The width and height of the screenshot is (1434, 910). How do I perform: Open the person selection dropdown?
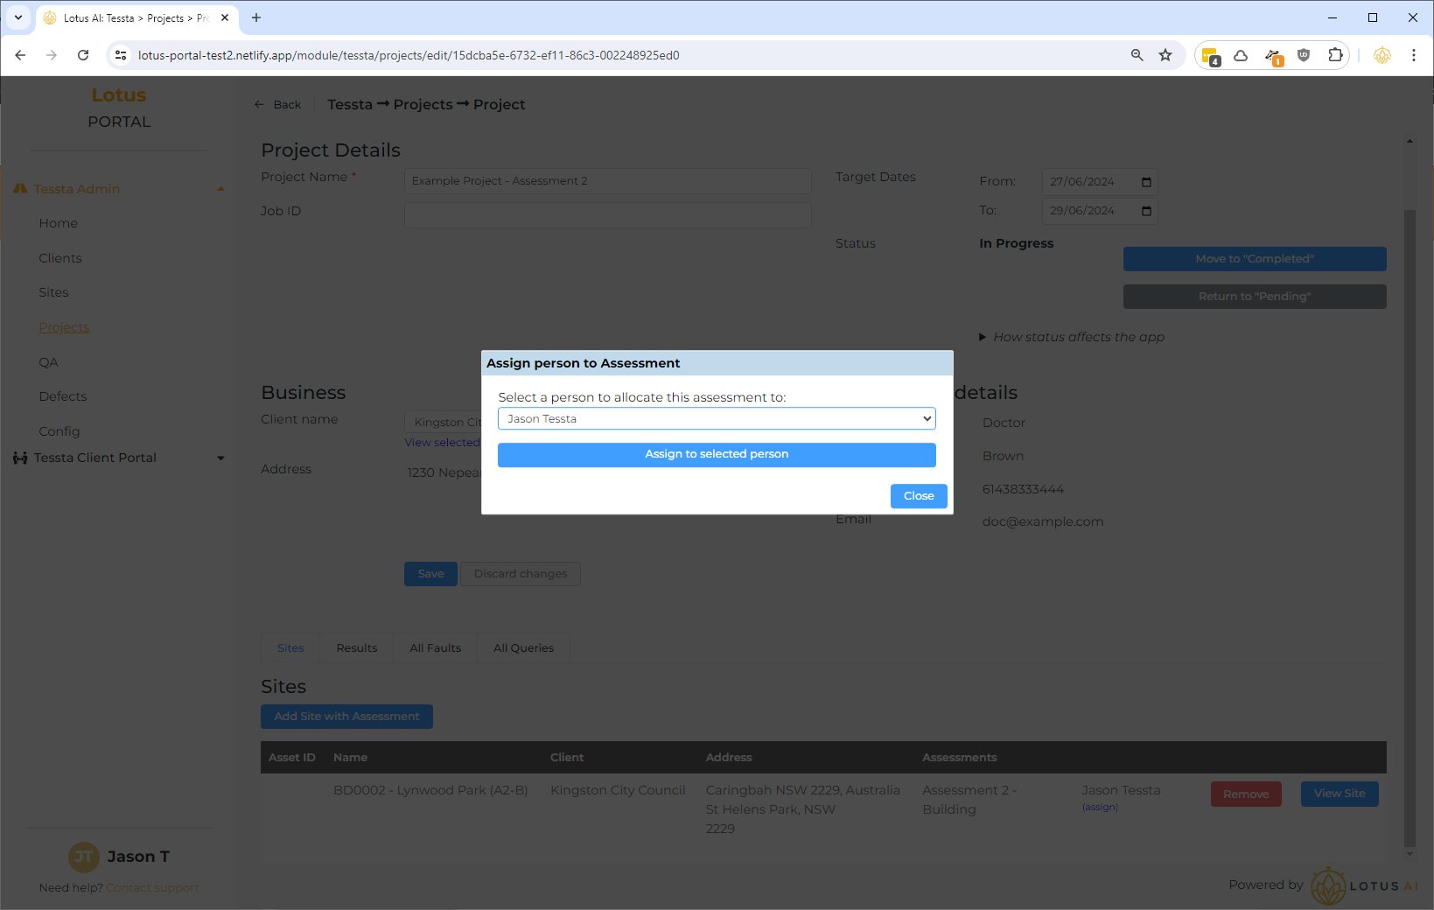pos(716,419)
